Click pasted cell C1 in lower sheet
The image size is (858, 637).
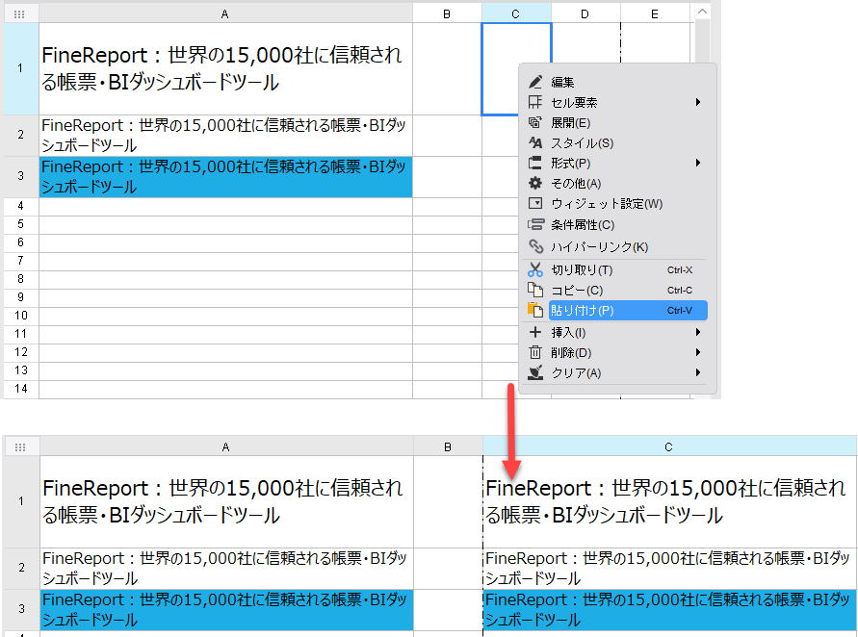click(x=670, y=502)
